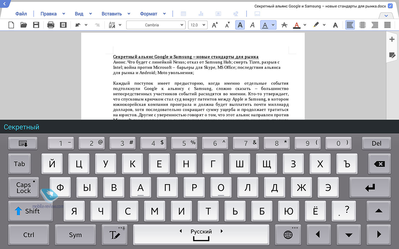Tap the Й letter key
Screen dimensions: 399x249
coord(52,164)
